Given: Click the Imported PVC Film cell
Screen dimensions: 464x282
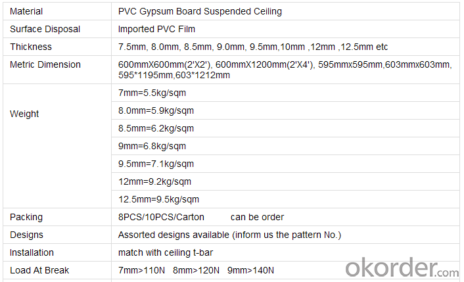Looking at the screenshot, I should (x=285, y=29).
